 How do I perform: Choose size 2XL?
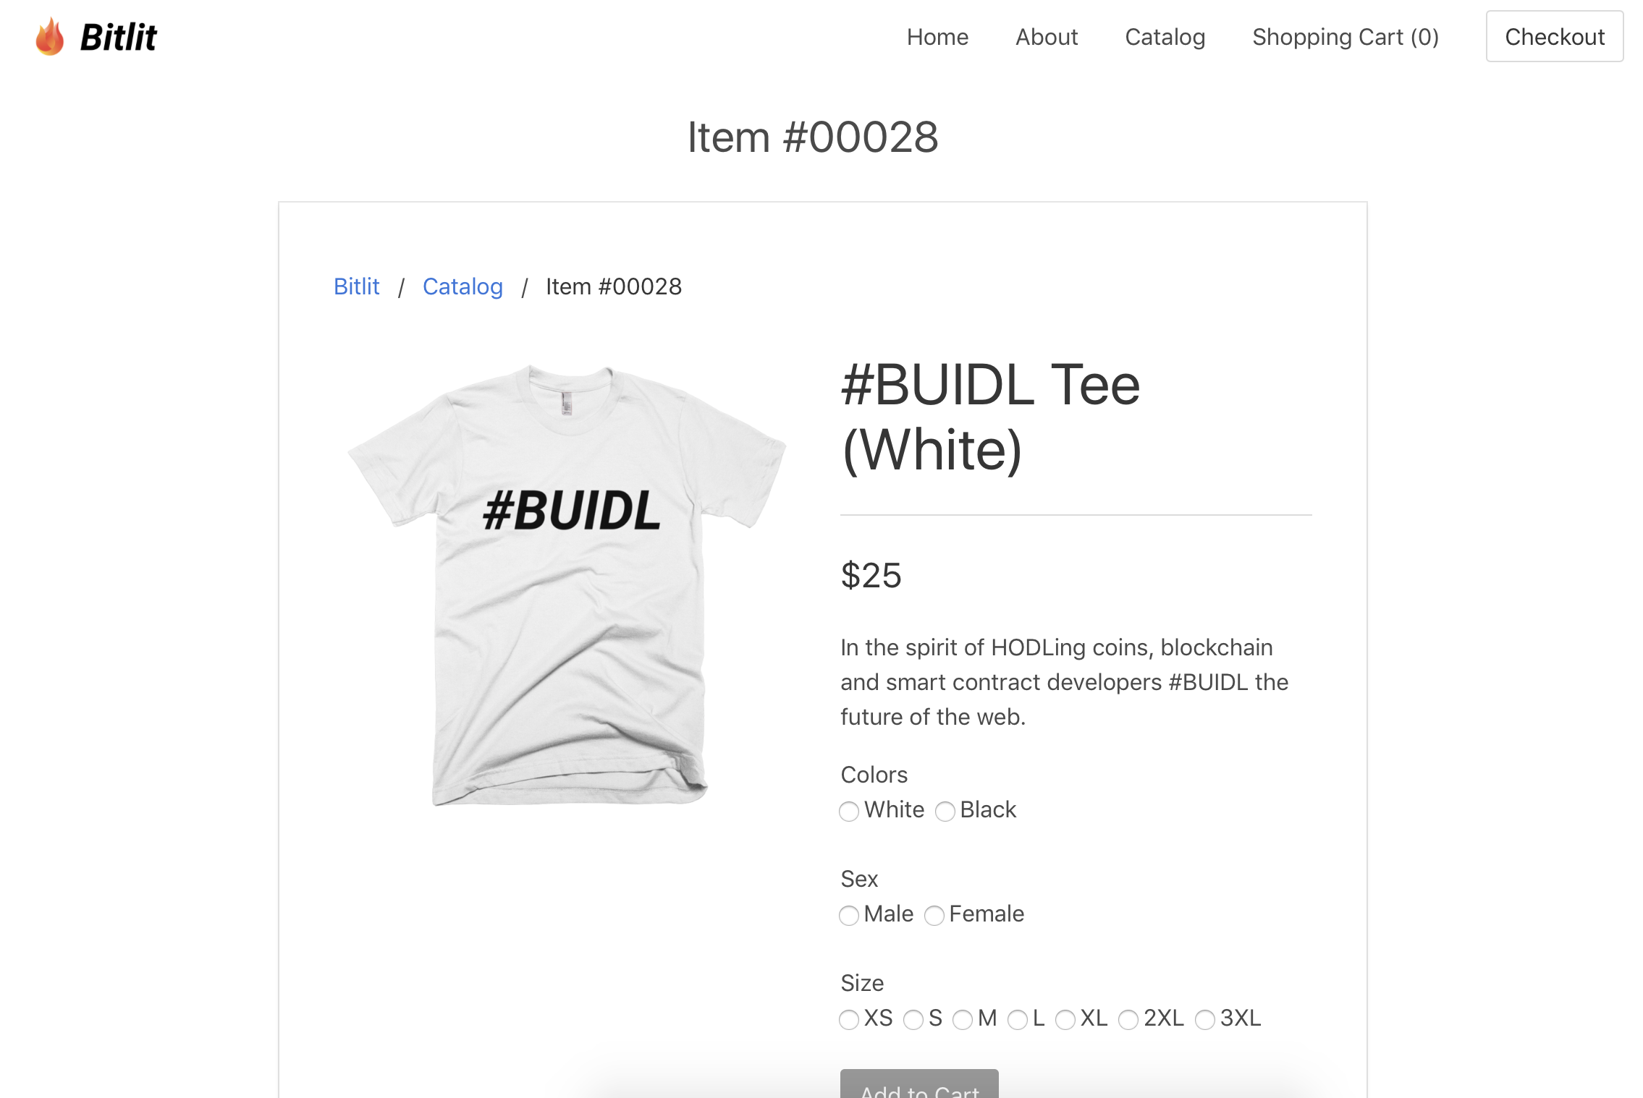pos(1128,1021)
